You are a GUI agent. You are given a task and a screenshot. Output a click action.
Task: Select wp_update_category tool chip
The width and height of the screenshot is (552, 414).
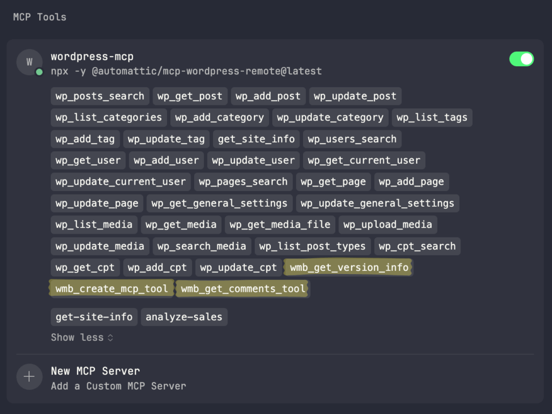330,117
